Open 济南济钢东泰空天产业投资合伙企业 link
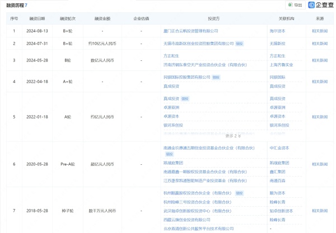 [x=205, y=65]
